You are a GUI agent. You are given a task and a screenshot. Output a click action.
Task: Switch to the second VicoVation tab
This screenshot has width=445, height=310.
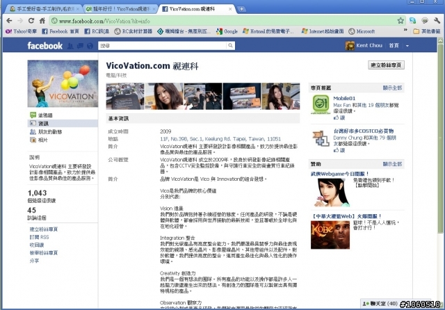click(x=120, y=9)
